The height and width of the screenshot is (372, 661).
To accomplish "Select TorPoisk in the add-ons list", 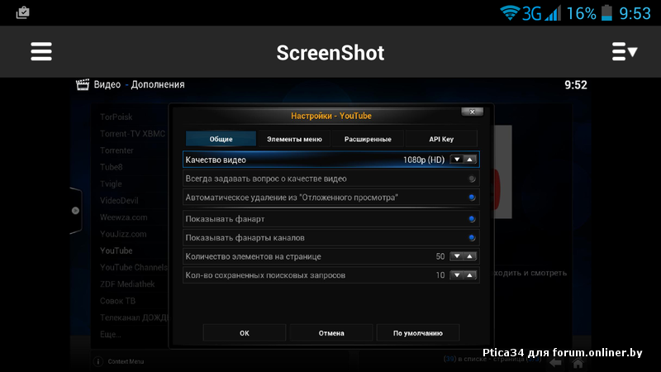I will pos(116,117).
